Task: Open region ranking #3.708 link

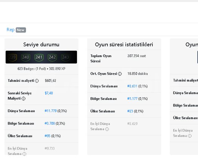Action: click(x=50, y=123)
